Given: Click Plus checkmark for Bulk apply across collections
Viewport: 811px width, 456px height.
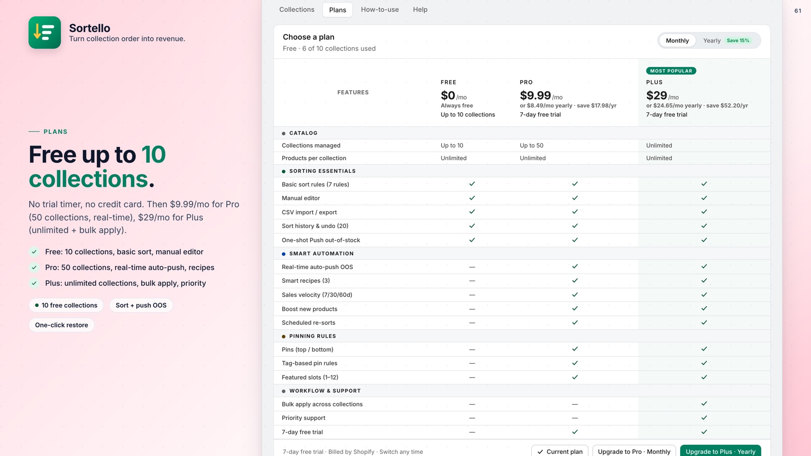Looking at the screenshot, I should coord(704,404).
